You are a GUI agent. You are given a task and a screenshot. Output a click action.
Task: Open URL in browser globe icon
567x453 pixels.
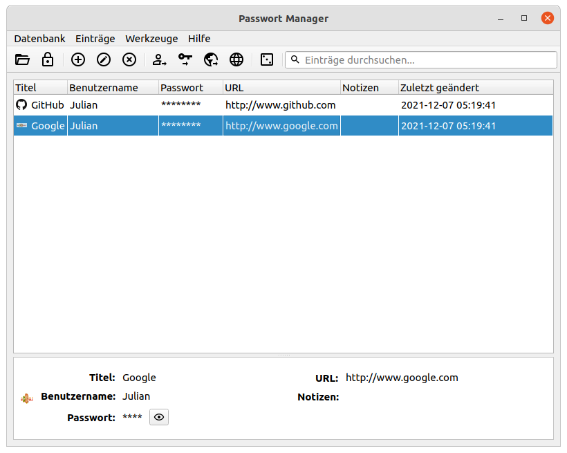click(x=236, y=59)
